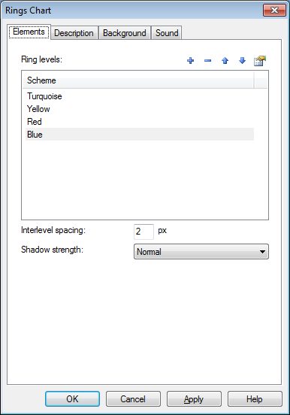The height and width of the screenshot is (415, 290).
Task: Select the Elements tab
Action: (29, 32)
